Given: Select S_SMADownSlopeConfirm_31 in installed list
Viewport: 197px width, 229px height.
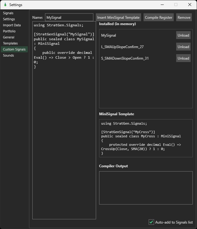Looking at the screenshot, I should [x=125, y=58].
